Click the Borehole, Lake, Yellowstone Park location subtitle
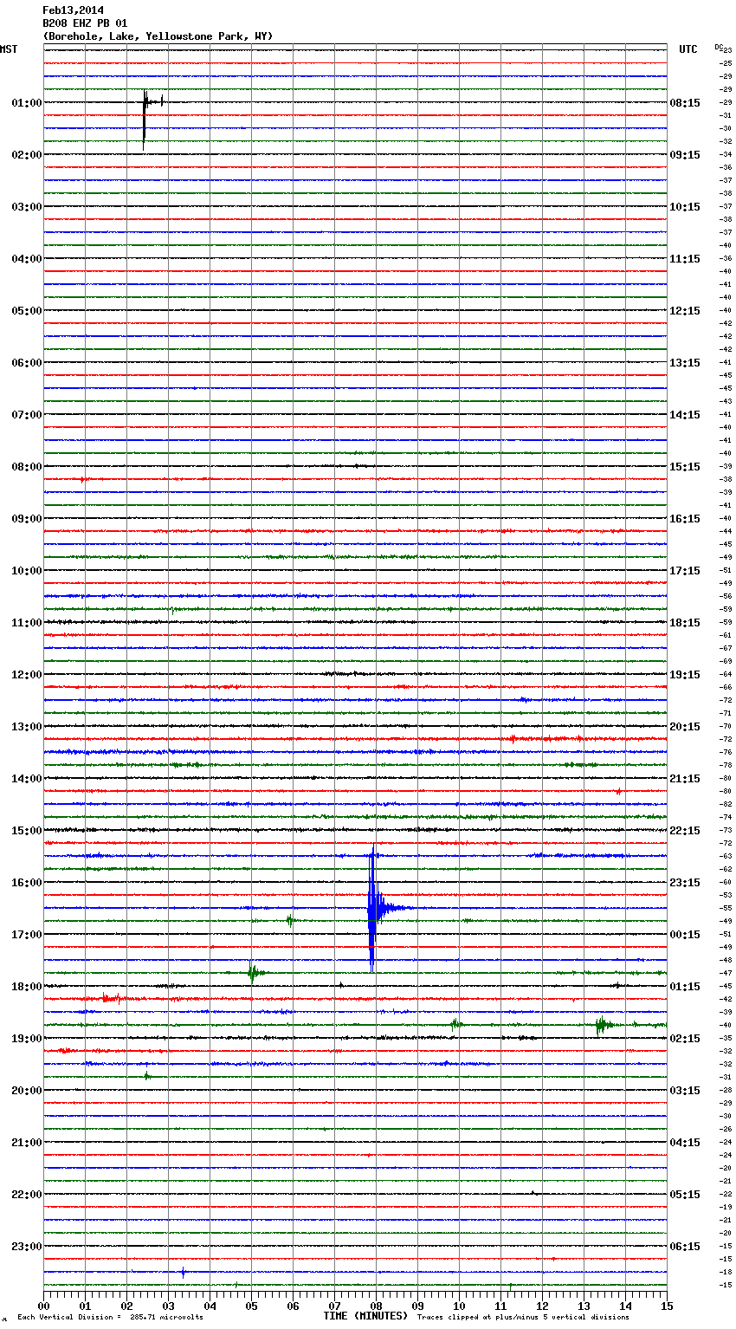The width and height of the screenshot is (736, 1329). tap(158, 36)
